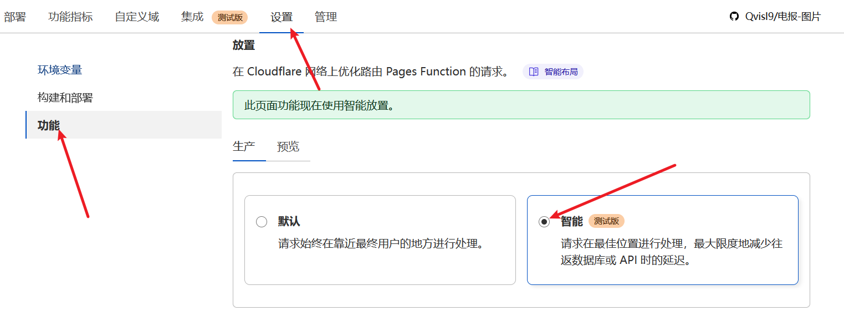Select the 智能 radio button
The width and height of the screenshot is (844, 331).
(544, 222)
